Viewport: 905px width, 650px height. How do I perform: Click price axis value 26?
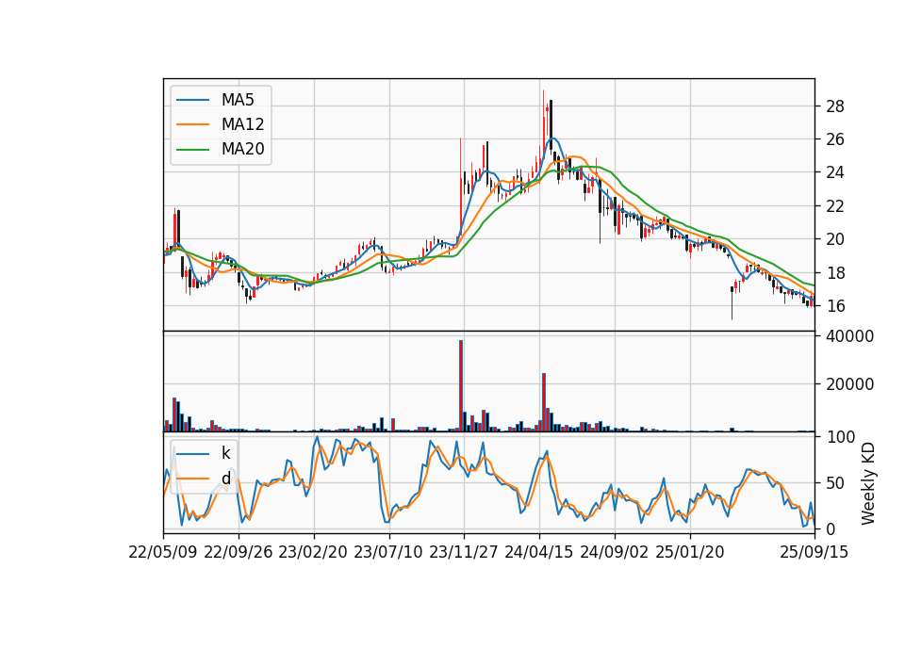835,139
